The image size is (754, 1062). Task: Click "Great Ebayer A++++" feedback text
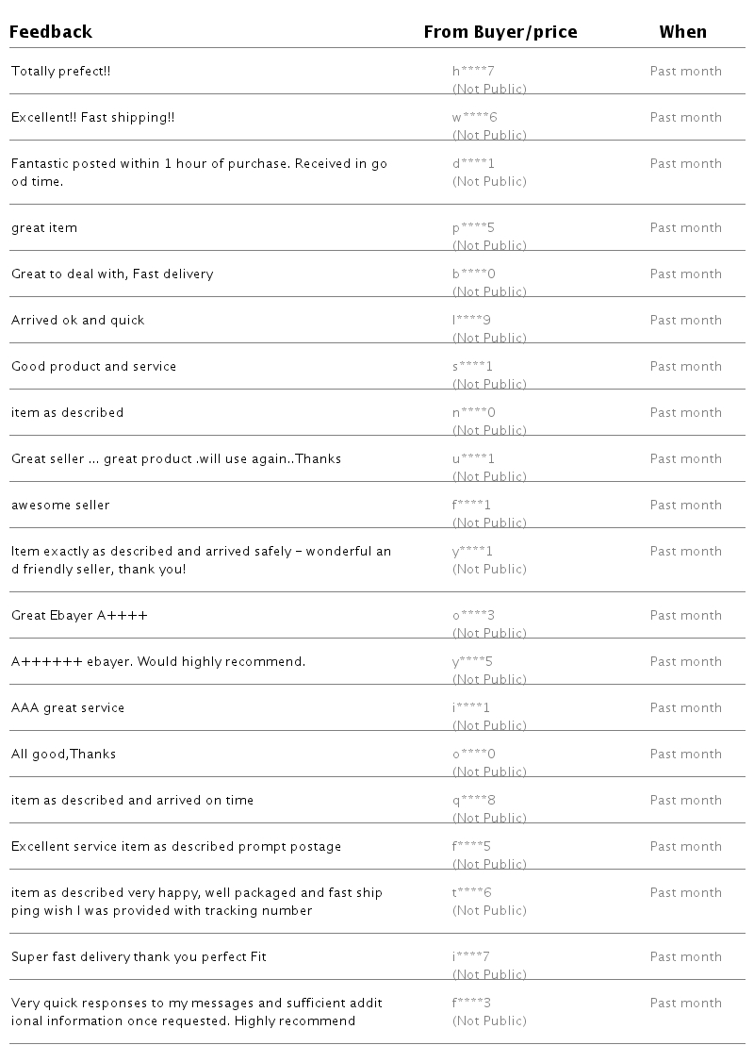tap(79, 616)
